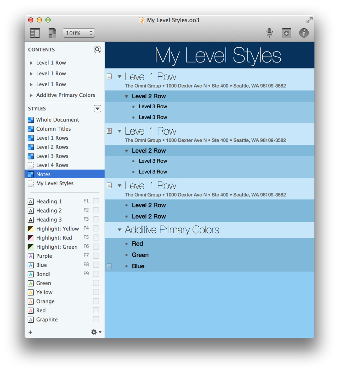
Task: Start audio recording with microphone icon
Action: [x=269, y=33]
